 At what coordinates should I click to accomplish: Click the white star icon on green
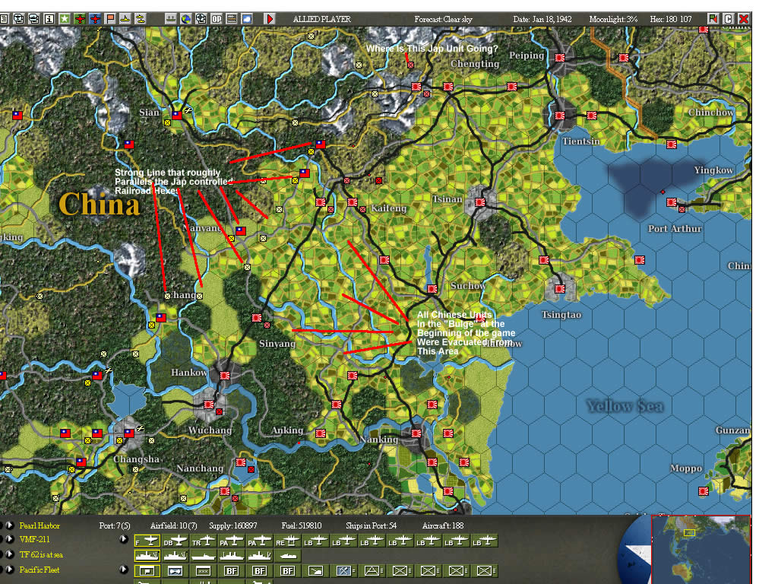(65, 19)
